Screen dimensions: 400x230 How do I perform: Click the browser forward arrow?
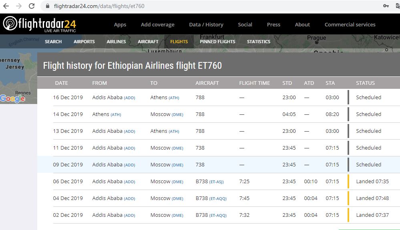[x=19, y=6]
